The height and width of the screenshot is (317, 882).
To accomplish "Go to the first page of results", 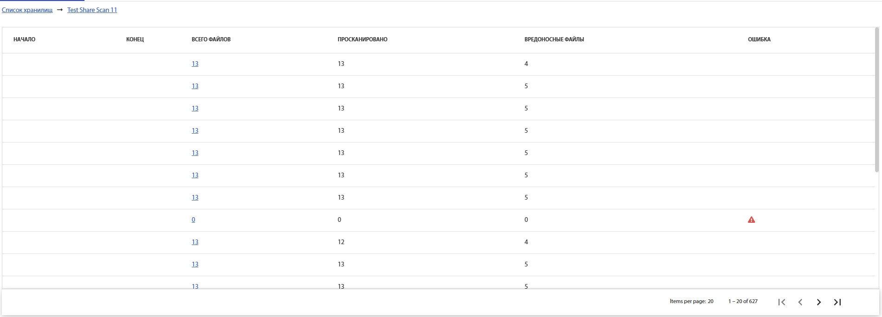I will (x=782, y=302).
